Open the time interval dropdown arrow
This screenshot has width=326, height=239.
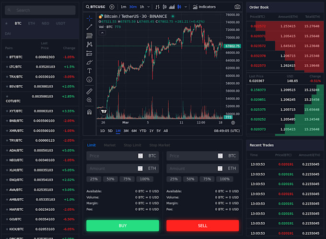[x=149, y=7]
